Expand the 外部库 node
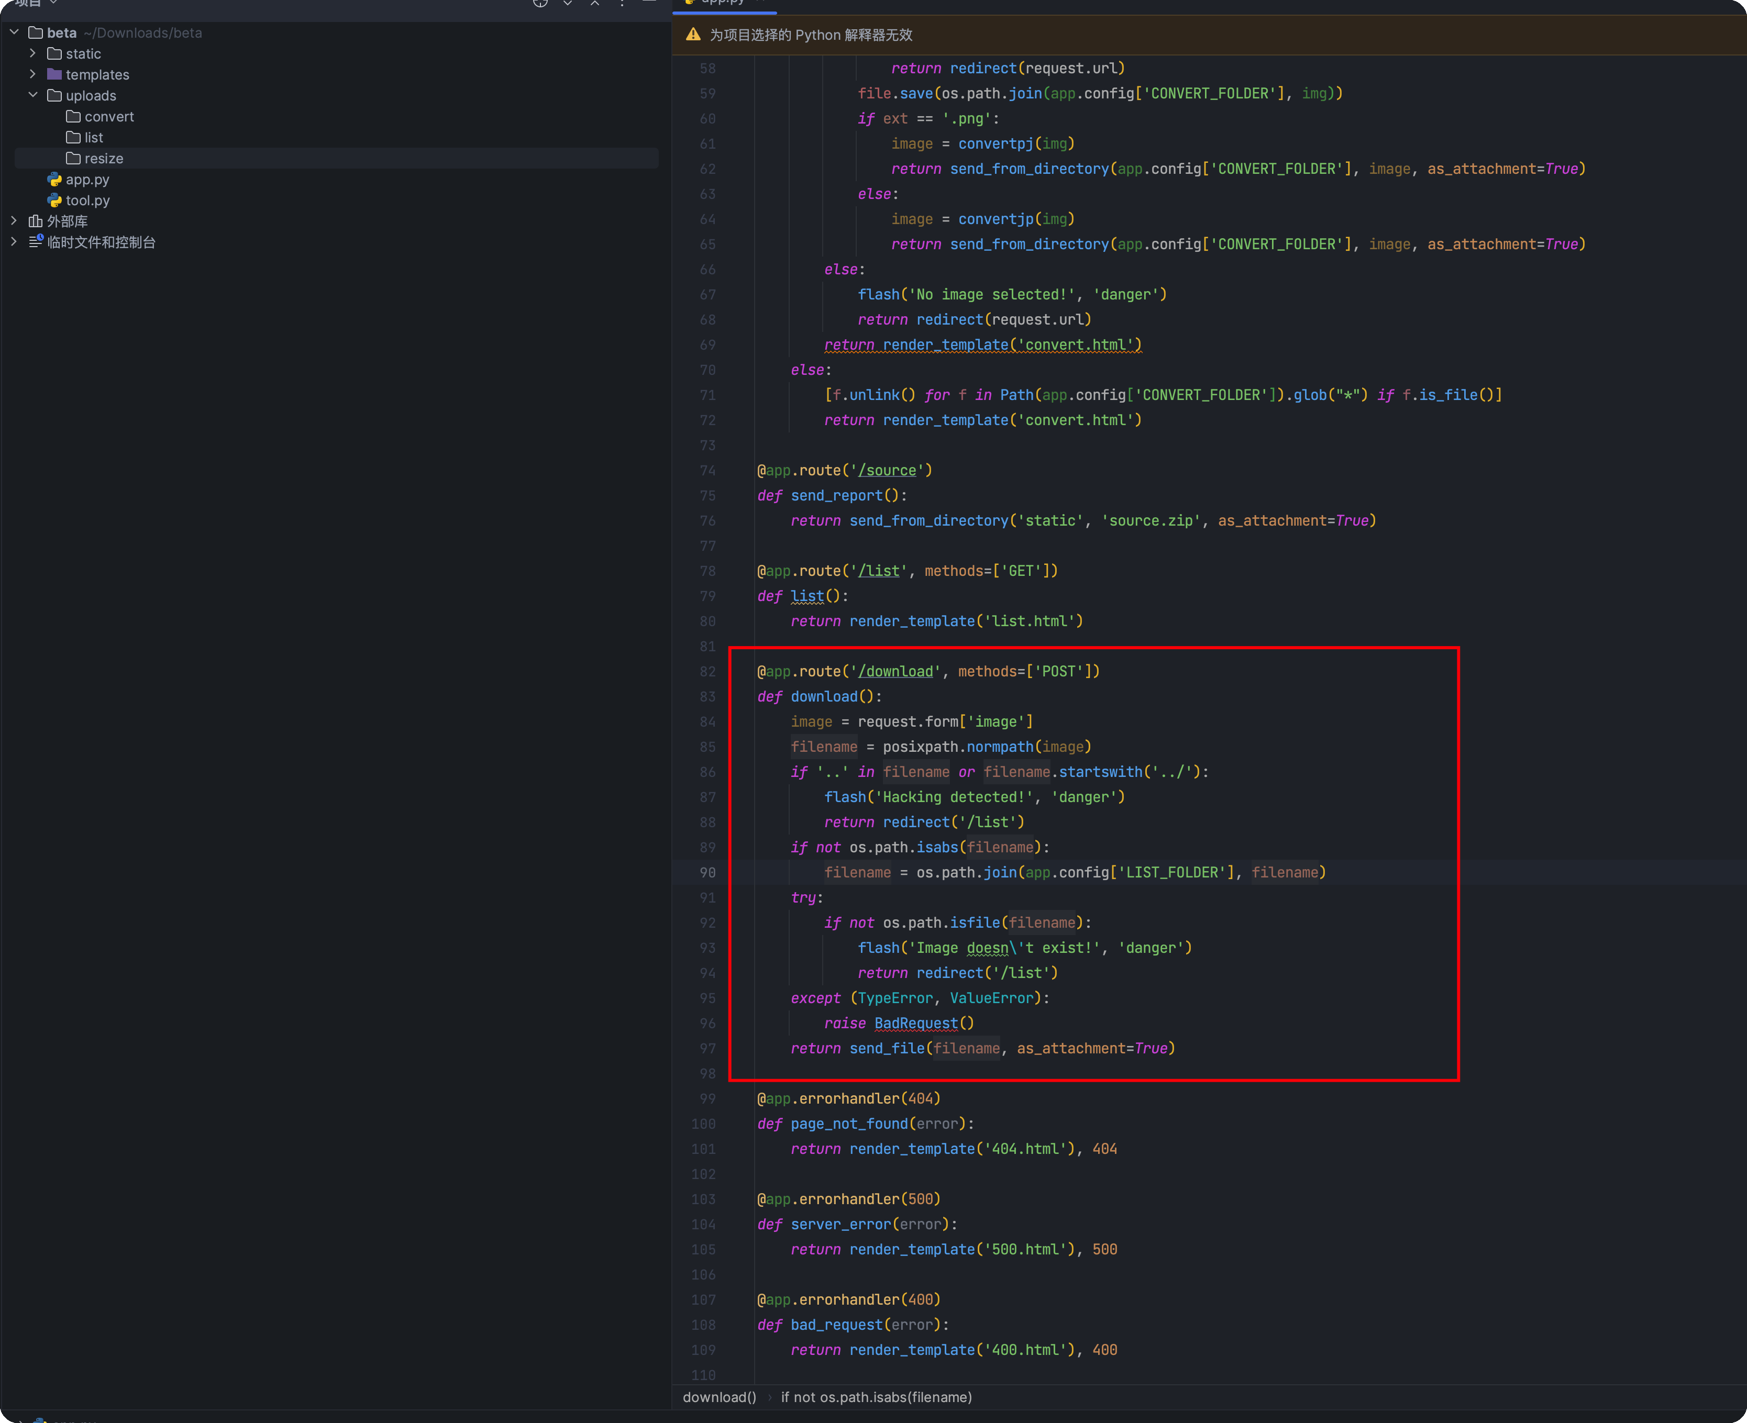This screenshot has height=1423, width=1747. coord(14,221)
